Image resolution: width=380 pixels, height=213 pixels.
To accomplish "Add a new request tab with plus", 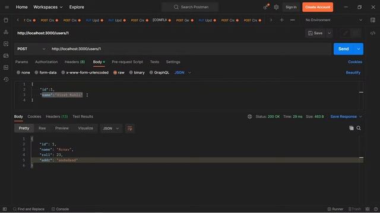I will coord(281,20).
